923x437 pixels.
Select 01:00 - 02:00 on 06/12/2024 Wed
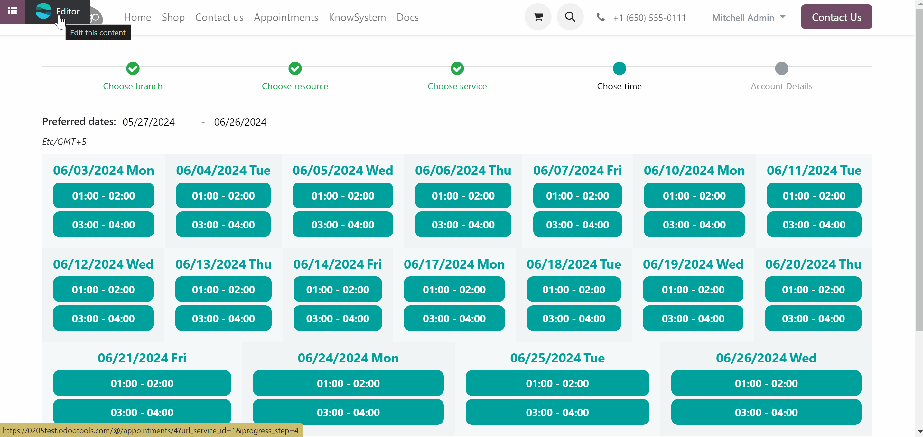103,289
